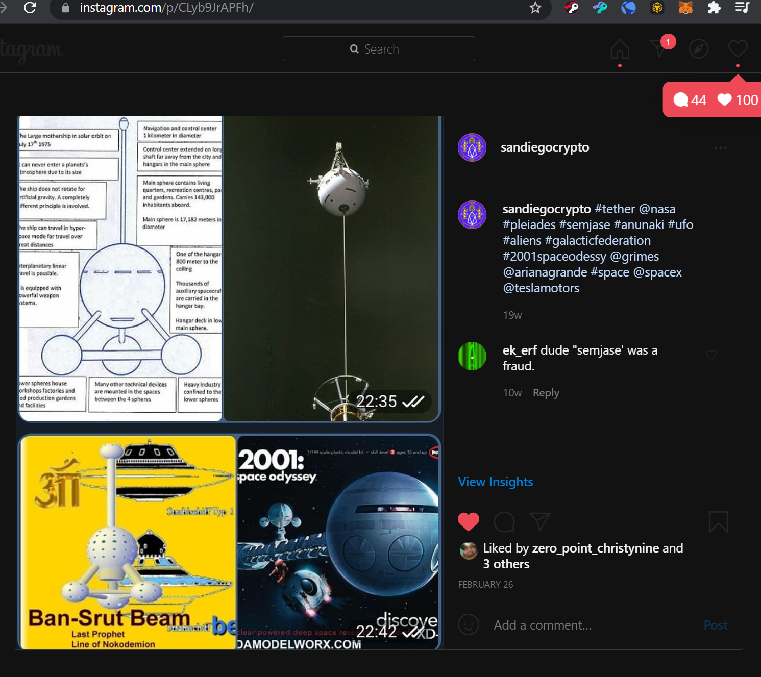The image size is (761, 677).
Task: Open the avatar next to Liked by
Action: click(x=469, y=551)
